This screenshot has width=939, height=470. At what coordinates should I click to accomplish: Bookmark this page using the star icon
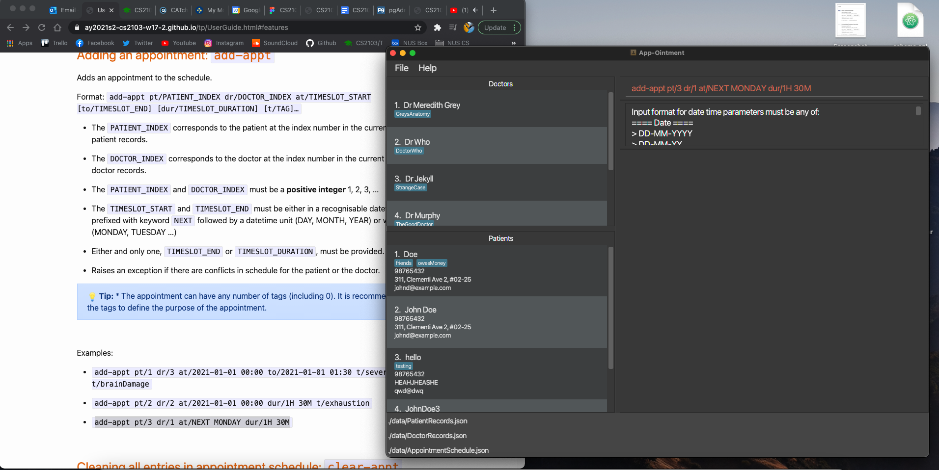click(x=418, y=27)
